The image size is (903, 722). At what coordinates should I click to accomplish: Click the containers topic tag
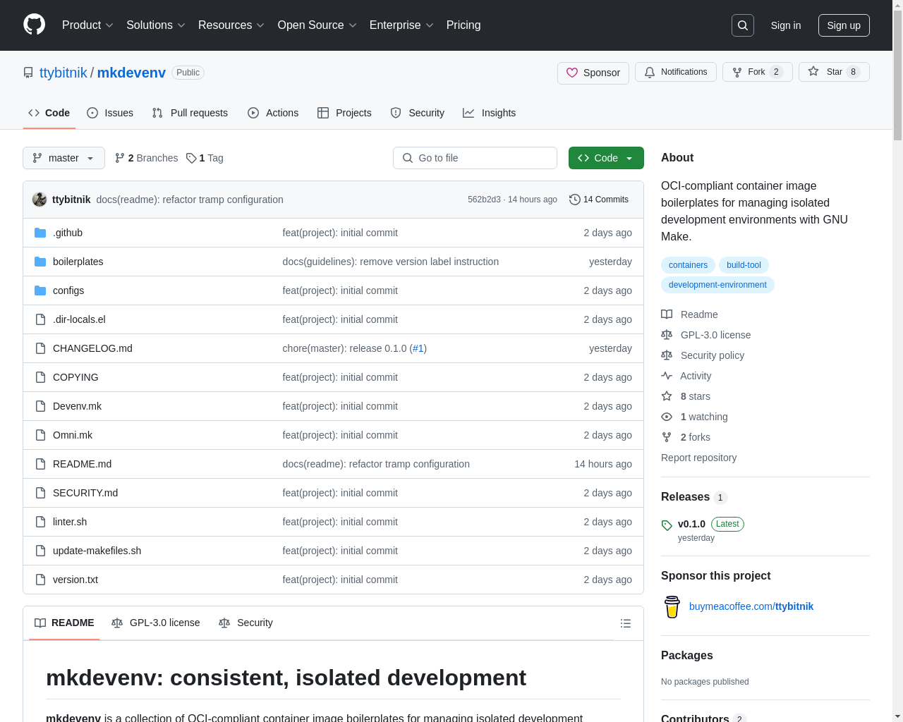point(688,265)
